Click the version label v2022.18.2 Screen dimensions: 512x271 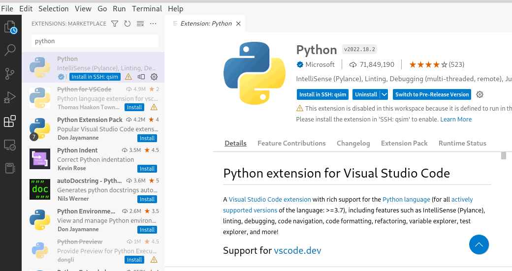pos(359,49)
